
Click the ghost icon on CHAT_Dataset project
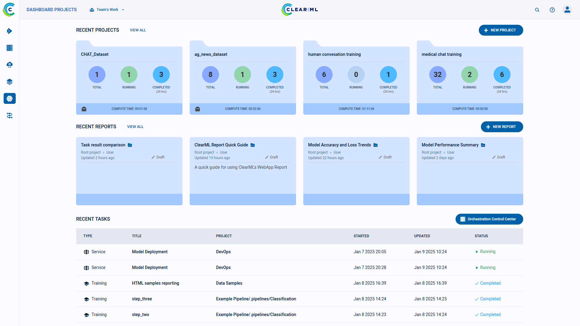point(84,109)
